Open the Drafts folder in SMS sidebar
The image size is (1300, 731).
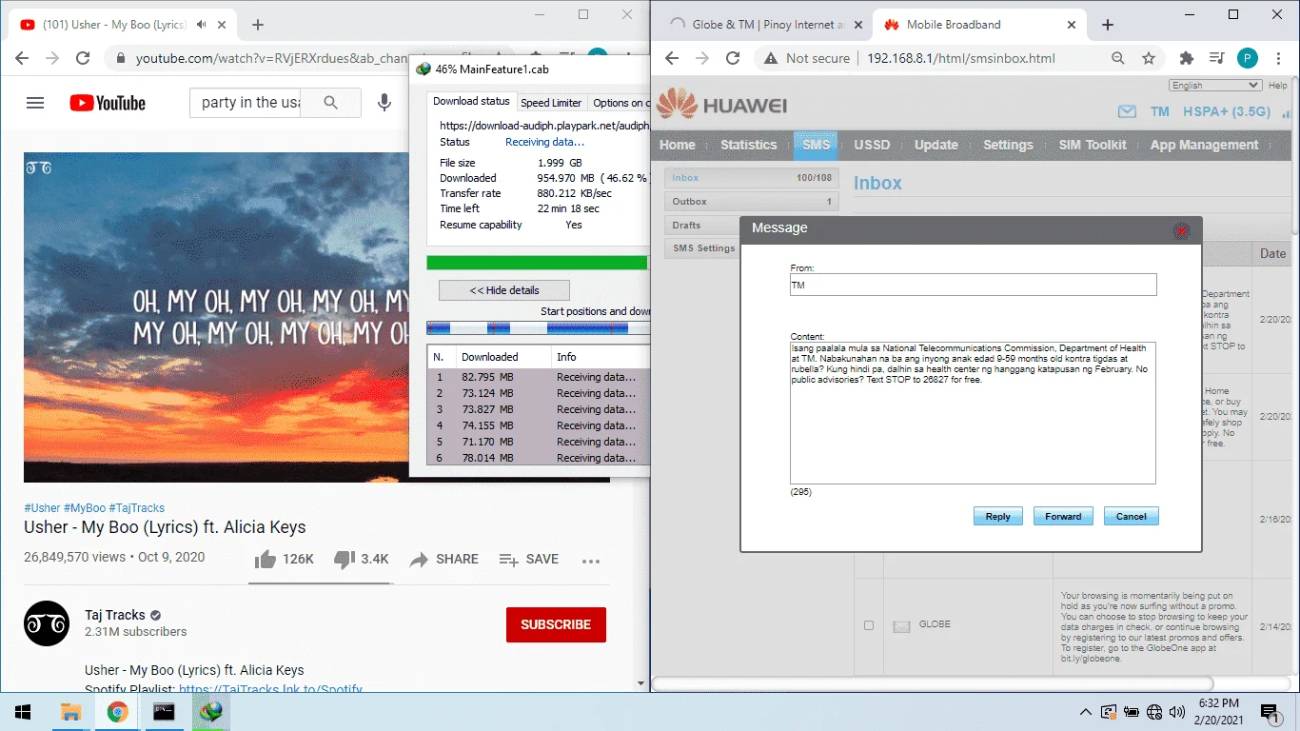click(701, 225)
